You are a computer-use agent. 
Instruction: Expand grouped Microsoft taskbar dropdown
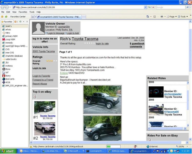click(83, 151)
